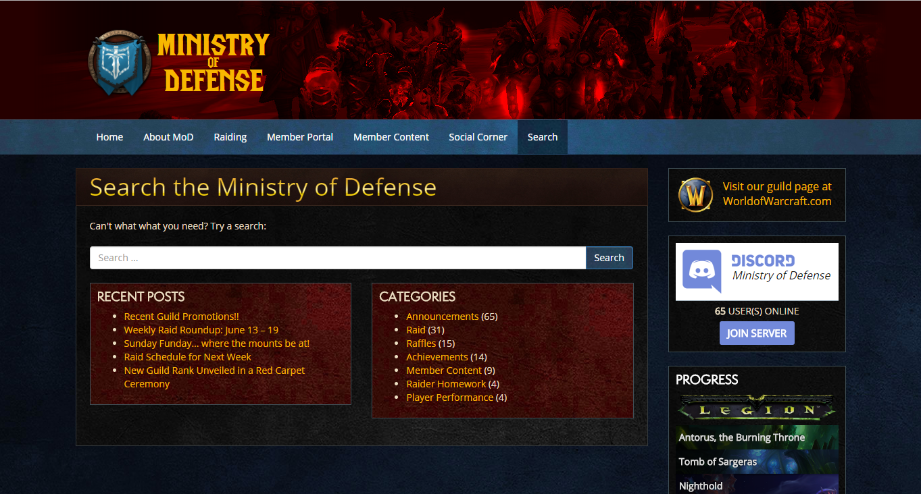The image size is (921, 494).
Task: Open the Raider Homework category
Action: pos(446,384)
